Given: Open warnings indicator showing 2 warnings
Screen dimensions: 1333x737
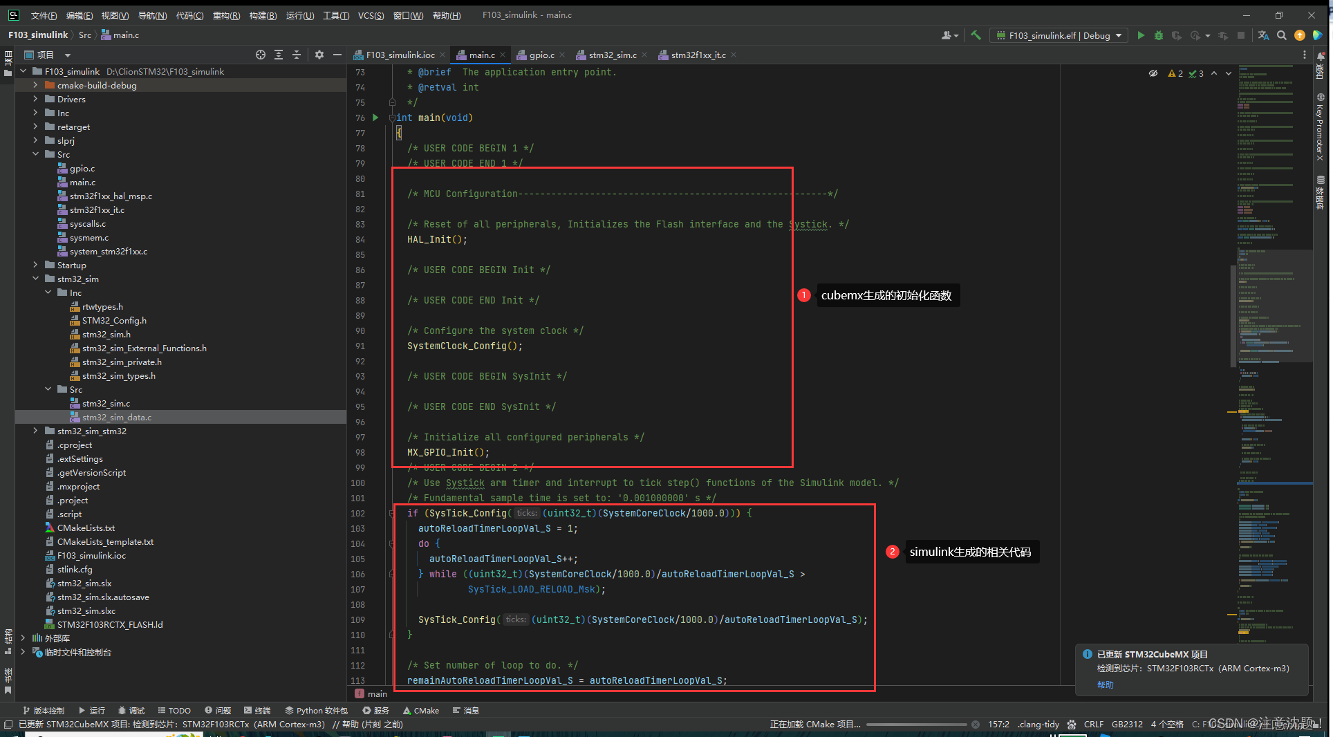Looking at the screenshot, I should [x=1175, y=73].
